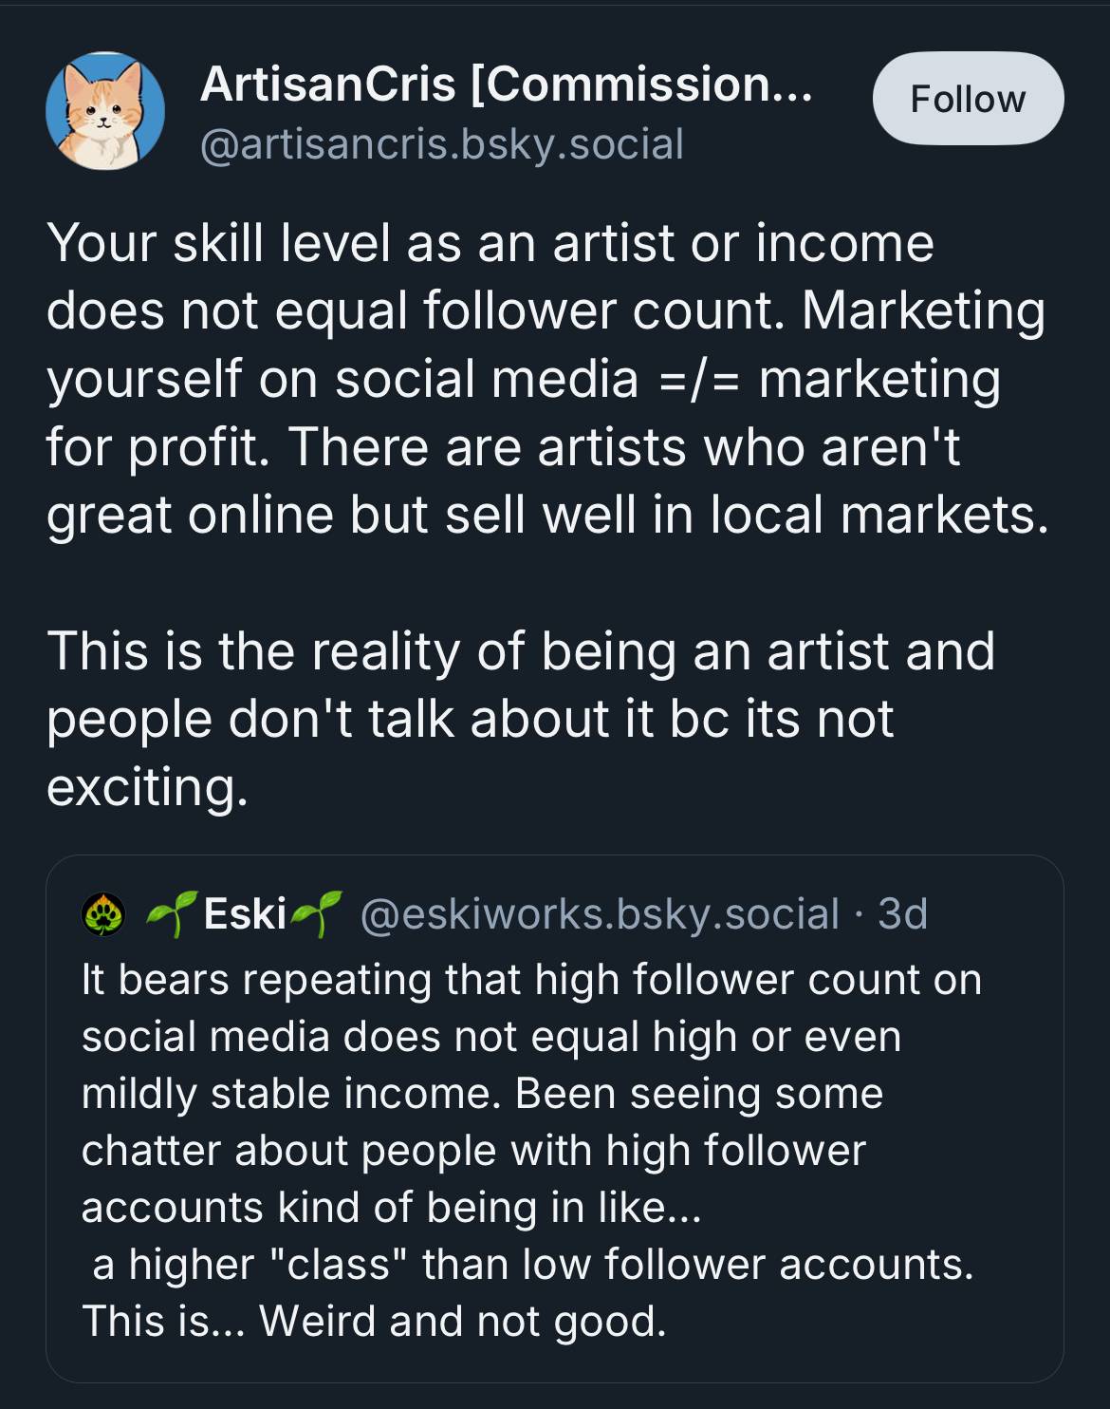Click the @artisancris.bsky.social handle
Image resolution: width=1110 pixels, height=1409 pixels.
[x=441, y=144]
